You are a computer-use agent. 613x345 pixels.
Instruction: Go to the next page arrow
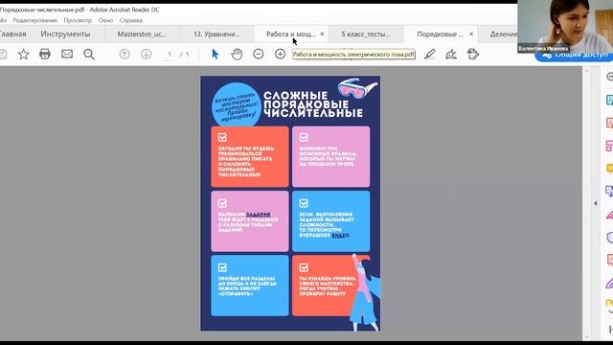point(147,54)
